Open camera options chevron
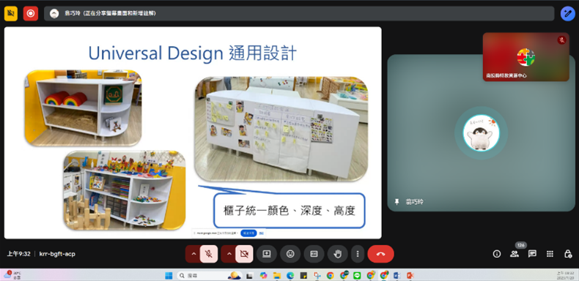The width and height of the screenshot is (579, 281). click(x=229, y=254)
